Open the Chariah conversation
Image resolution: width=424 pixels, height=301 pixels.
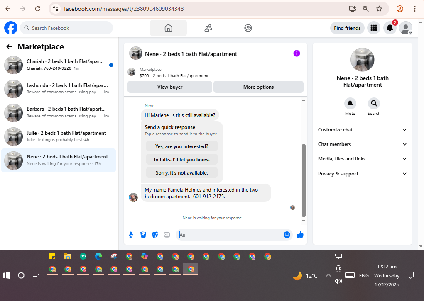click(x=59, y=65)
